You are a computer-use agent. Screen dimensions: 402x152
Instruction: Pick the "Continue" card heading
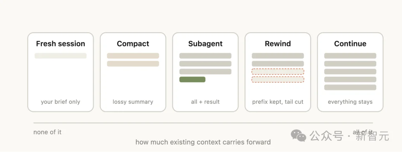[x=350, y=44]
